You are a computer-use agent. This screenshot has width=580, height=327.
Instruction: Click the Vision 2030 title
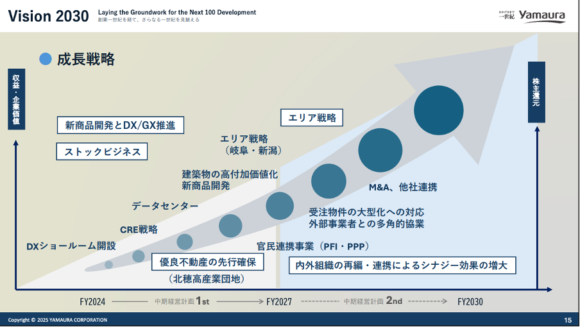click(x=49, y=16)
